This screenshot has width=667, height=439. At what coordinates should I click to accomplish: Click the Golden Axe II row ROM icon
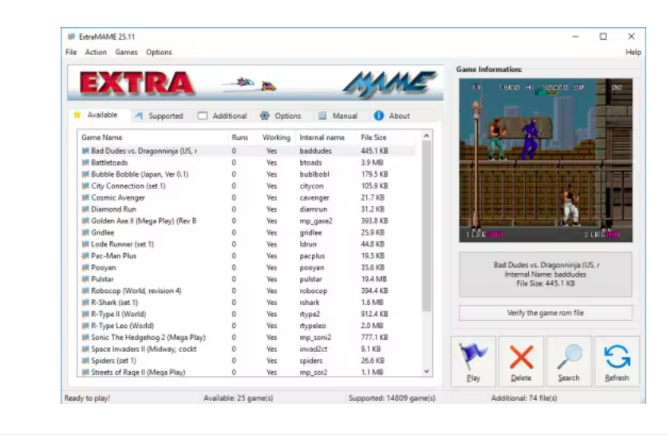click(85, 221)
